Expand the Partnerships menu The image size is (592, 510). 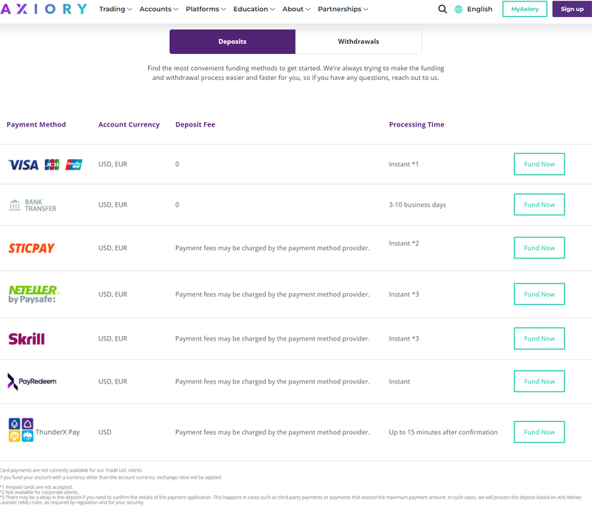[x=343, y=9]
